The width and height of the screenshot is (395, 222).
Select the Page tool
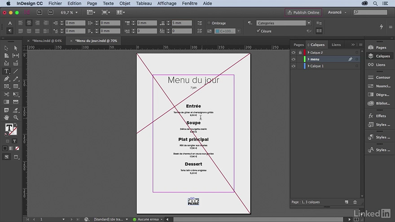pos(6,56)
